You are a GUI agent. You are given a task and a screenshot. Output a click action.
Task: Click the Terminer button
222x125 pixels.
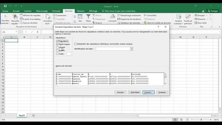(162, 92)
